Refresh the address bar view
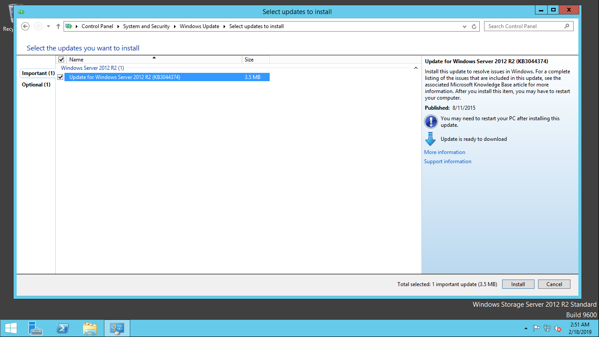 [x=474, y=26]
